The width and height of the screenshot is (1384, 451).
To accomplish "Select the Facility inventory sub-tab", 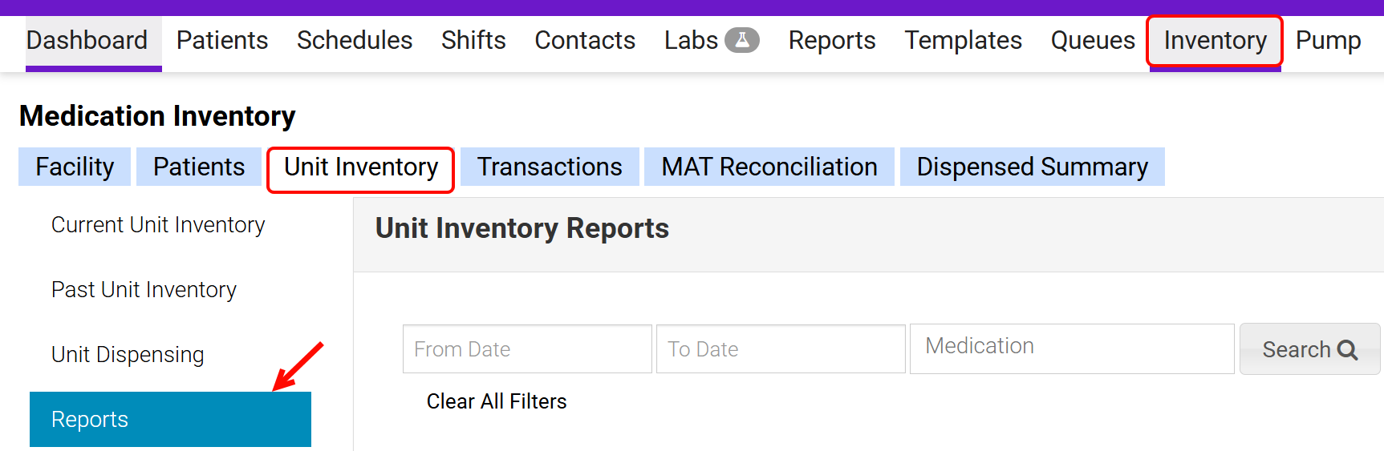I will click(75, 167).
